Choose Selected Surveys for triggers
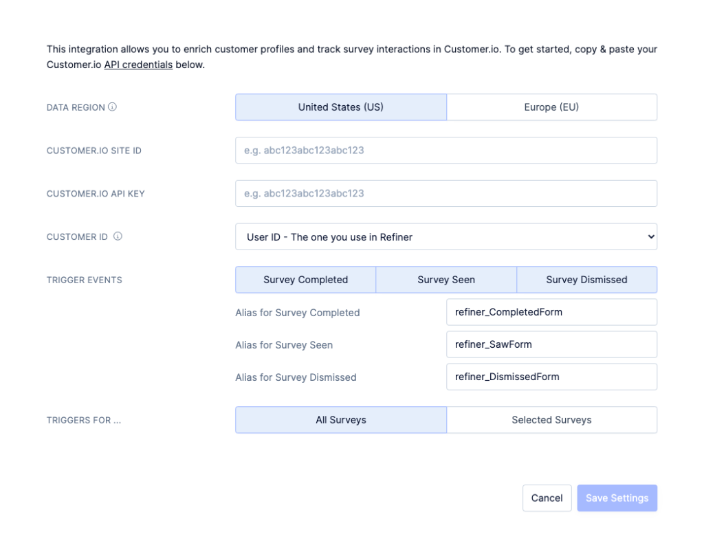Image resolution: width=704 pixels, height=554 pixels. click(552, 420)
